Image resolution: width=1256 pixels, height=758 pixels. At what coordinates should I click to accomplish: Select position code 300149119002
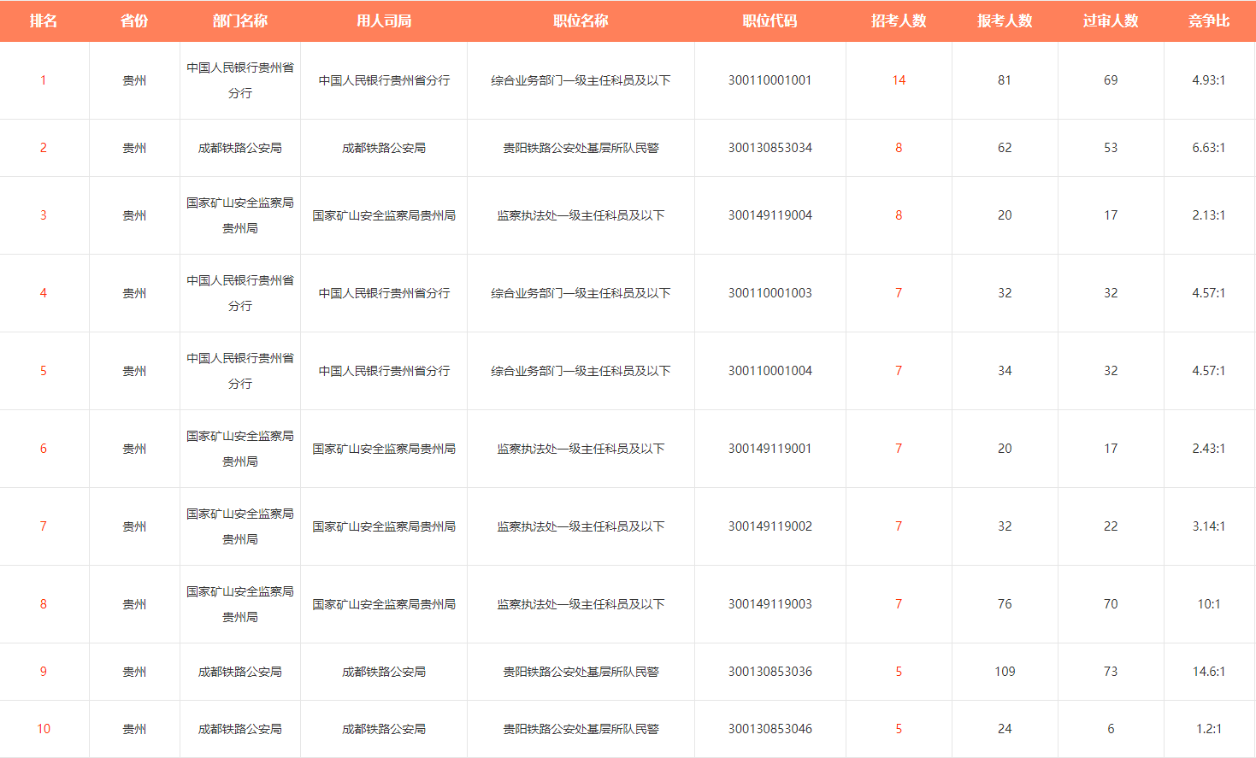pyautogui.click(x=770, y=526)
